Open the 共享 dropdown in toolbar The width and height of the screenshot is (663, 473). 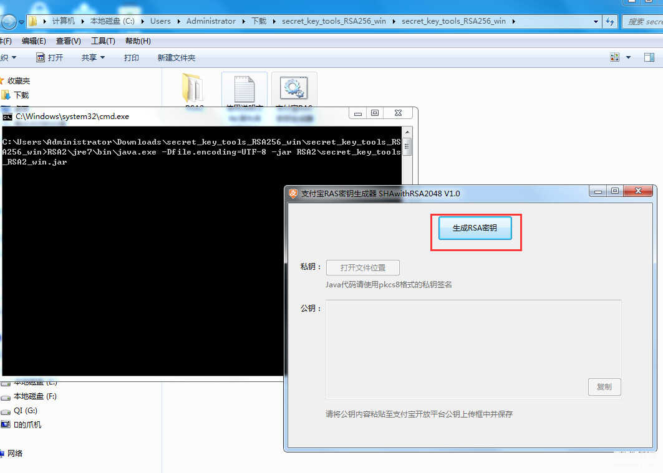[93, 57]
